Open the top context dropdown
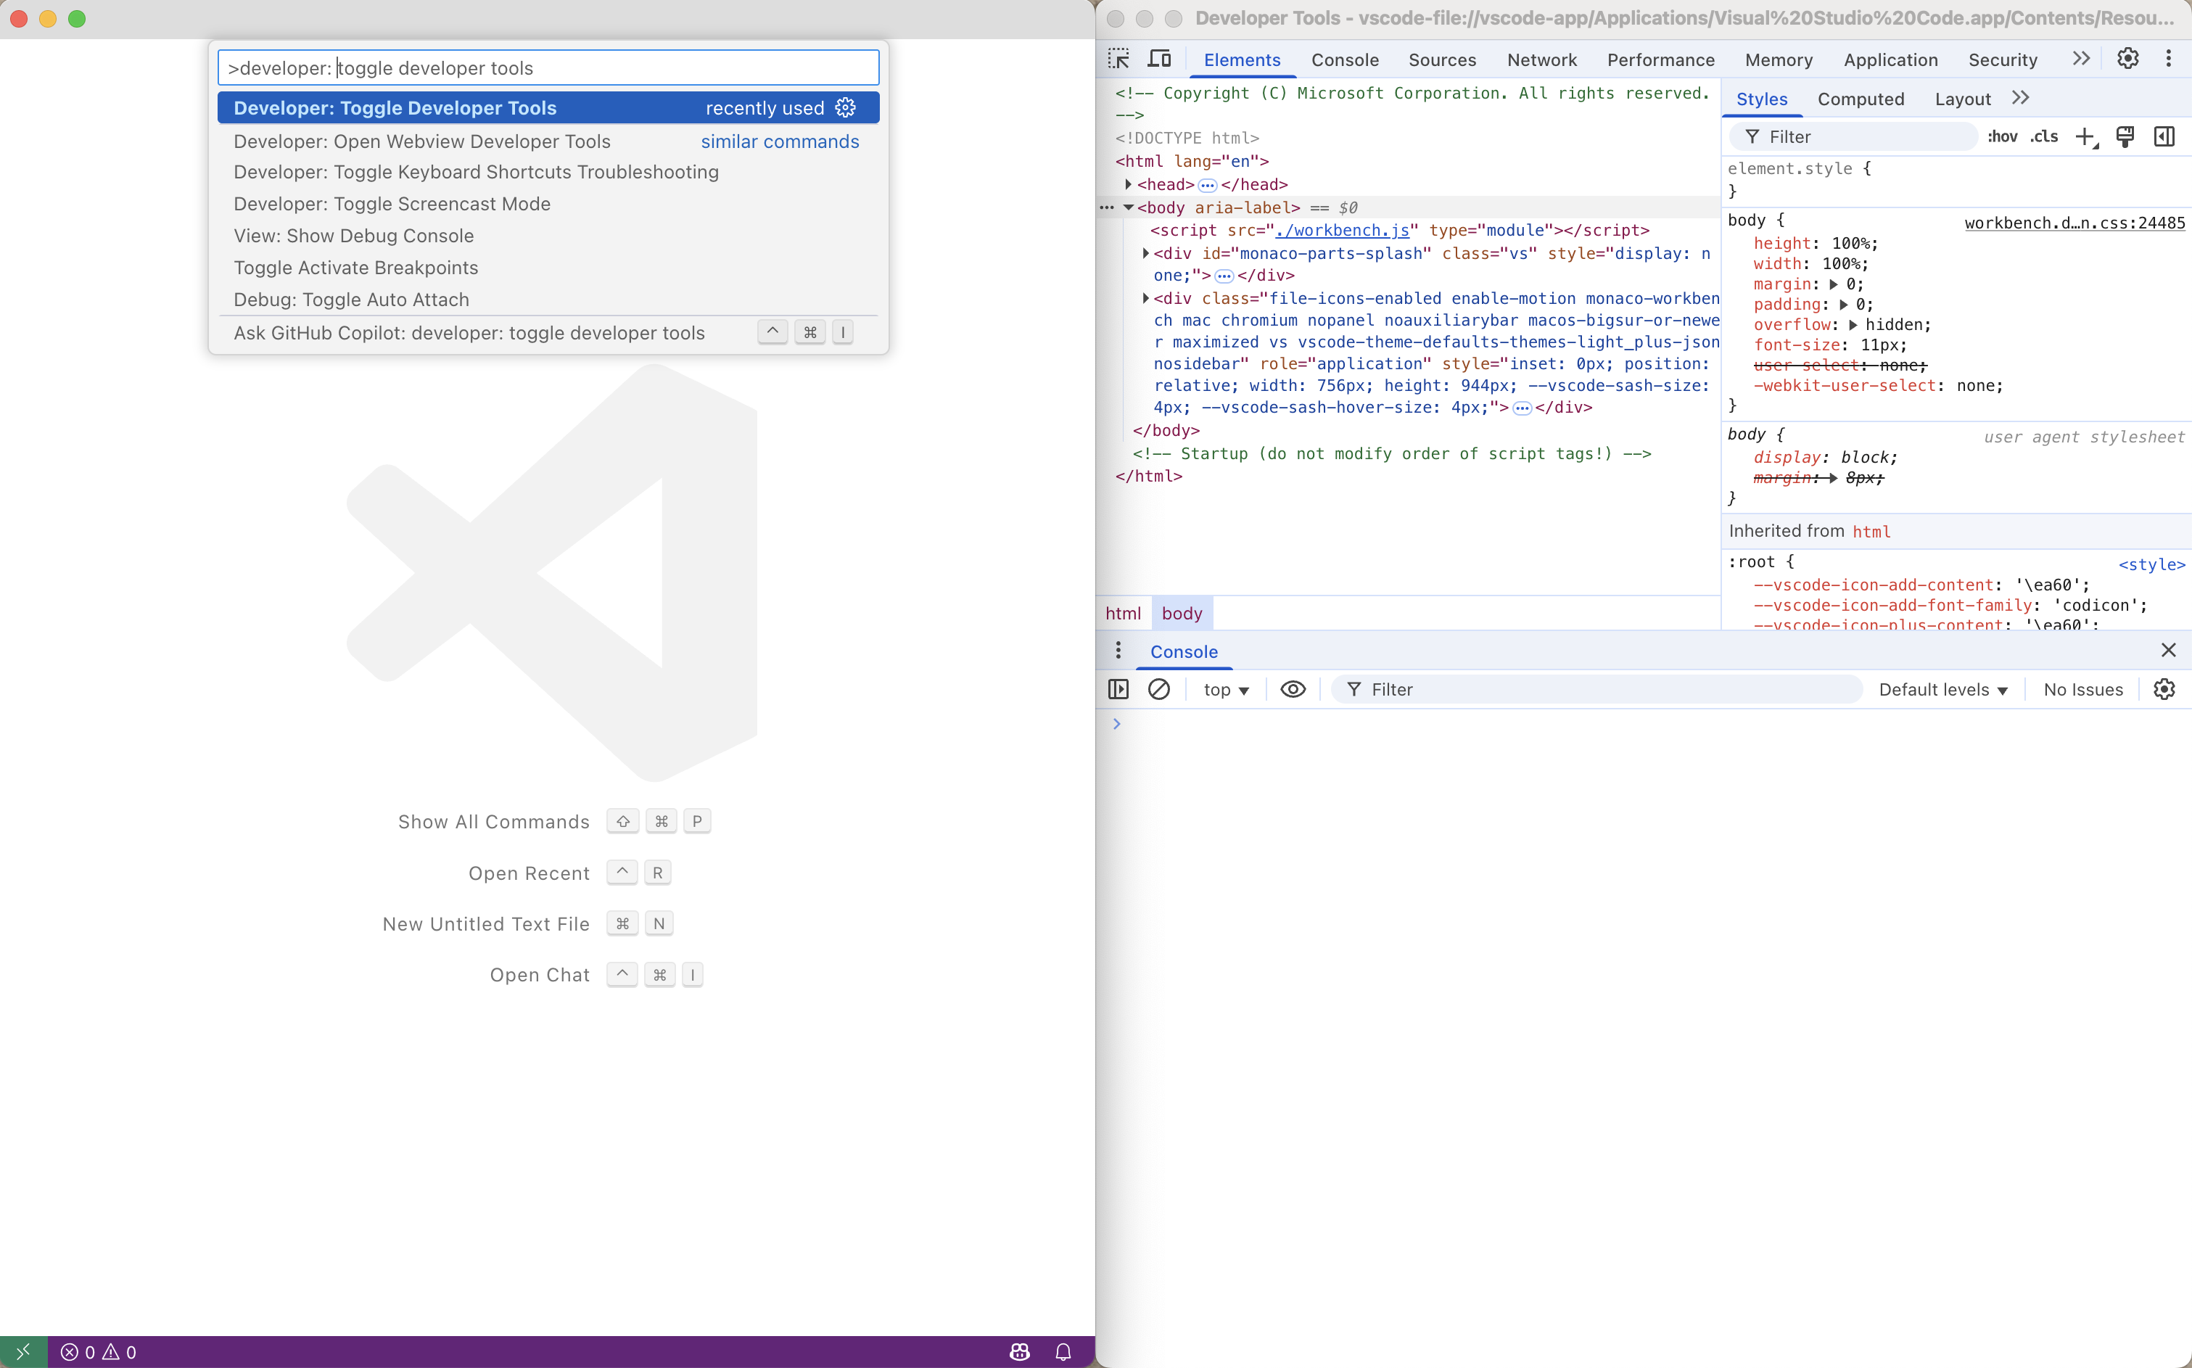Viewport: 2192px width, 1368px height. click(x=1226, y=689)
